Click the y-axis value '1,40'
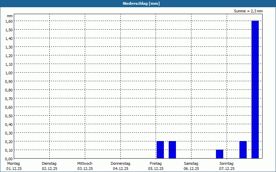 pos(9,39)
